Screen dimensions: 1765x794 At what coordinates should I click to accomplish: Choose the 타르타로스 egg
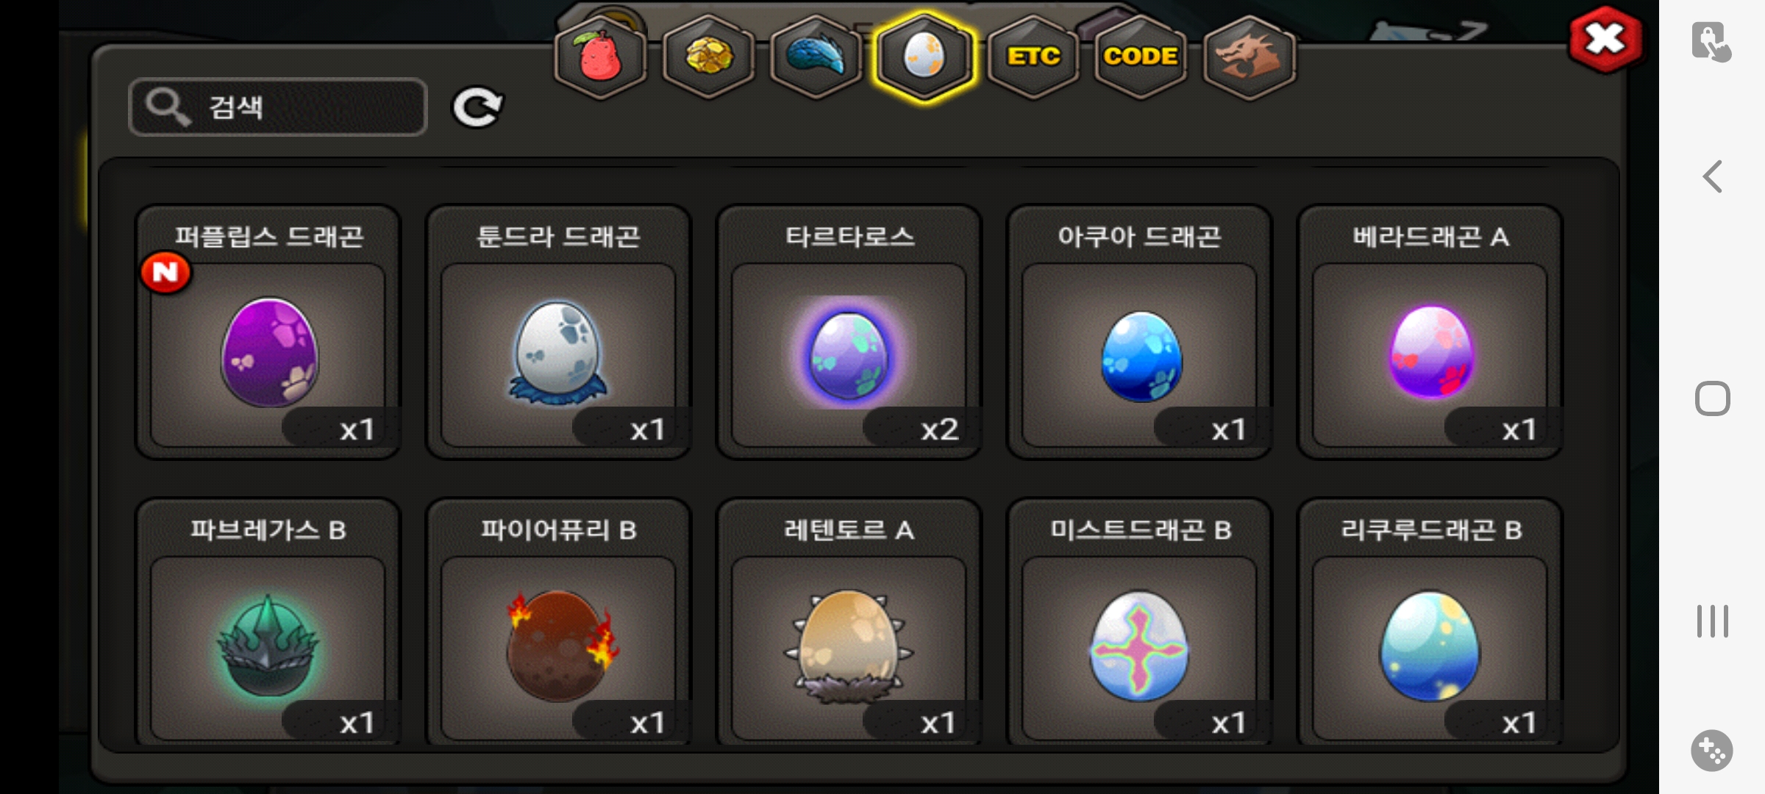point(849,332)
